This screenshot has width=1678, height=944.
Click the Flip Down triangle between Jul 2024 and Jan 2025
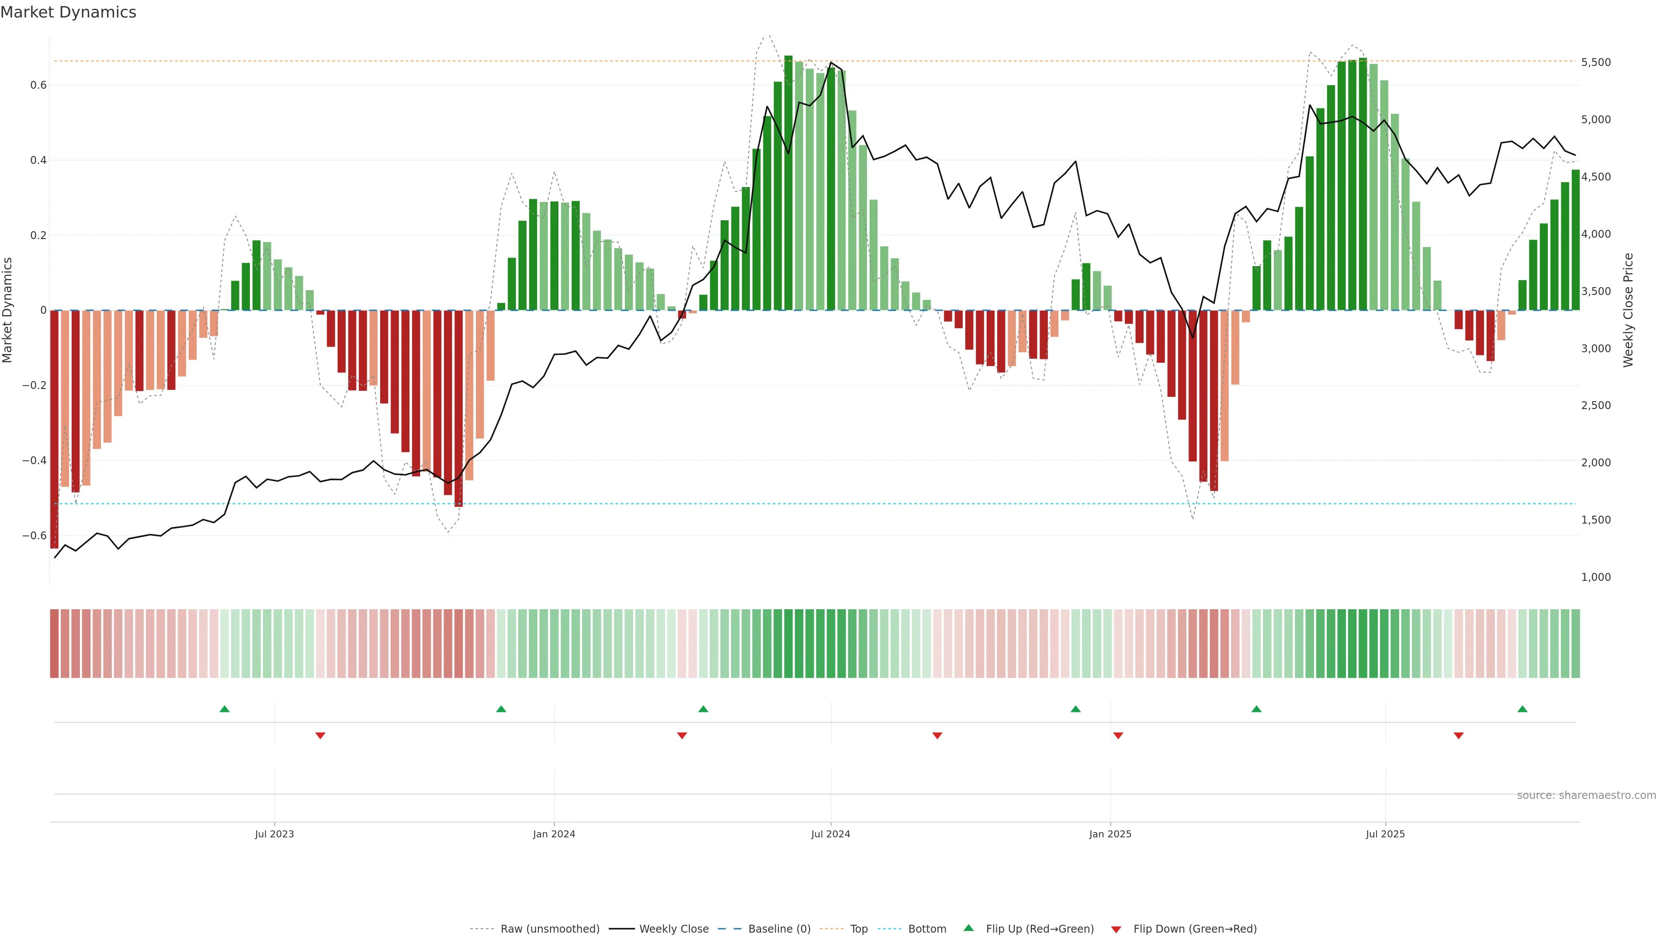pos(937,736)
